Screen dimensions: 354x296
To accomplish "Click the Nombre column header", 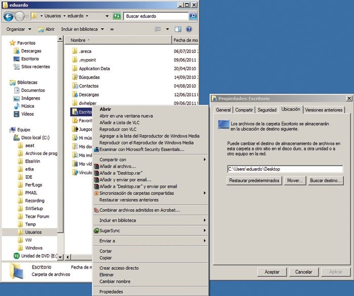I will [x=118, y=40].
